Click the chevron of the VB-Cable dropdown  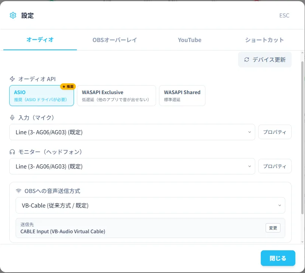pyautogui.click(x=279, y=205)
